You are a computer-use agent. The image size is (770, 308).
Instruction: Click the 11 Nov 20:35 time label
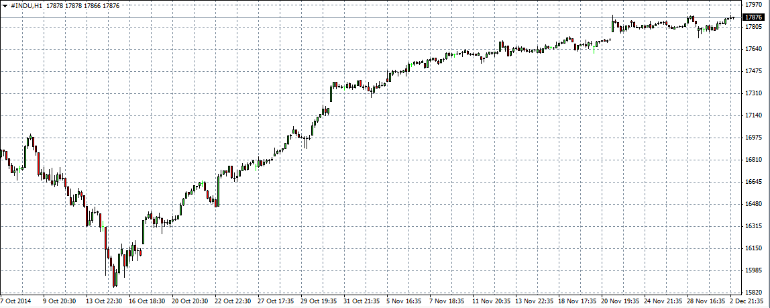coord(492,302)
